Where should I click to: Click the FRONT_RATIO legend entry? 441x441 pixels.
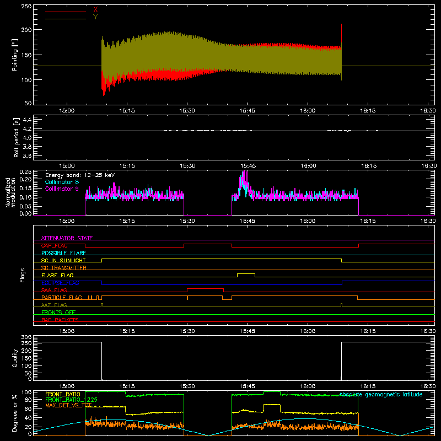pyautogui.click(x=63, y=394)
